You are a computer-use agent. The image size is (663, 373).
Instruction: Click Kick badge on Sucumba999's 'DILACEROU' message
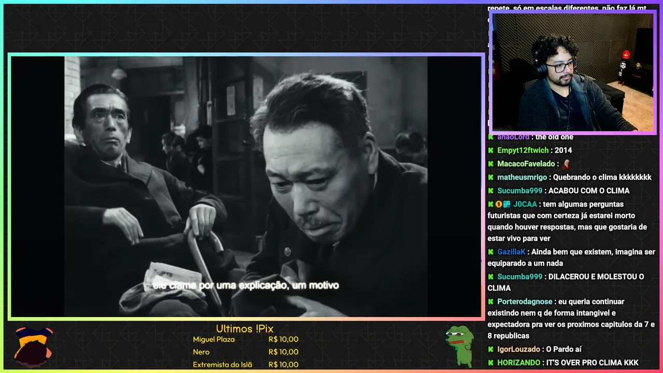[491, 277]
